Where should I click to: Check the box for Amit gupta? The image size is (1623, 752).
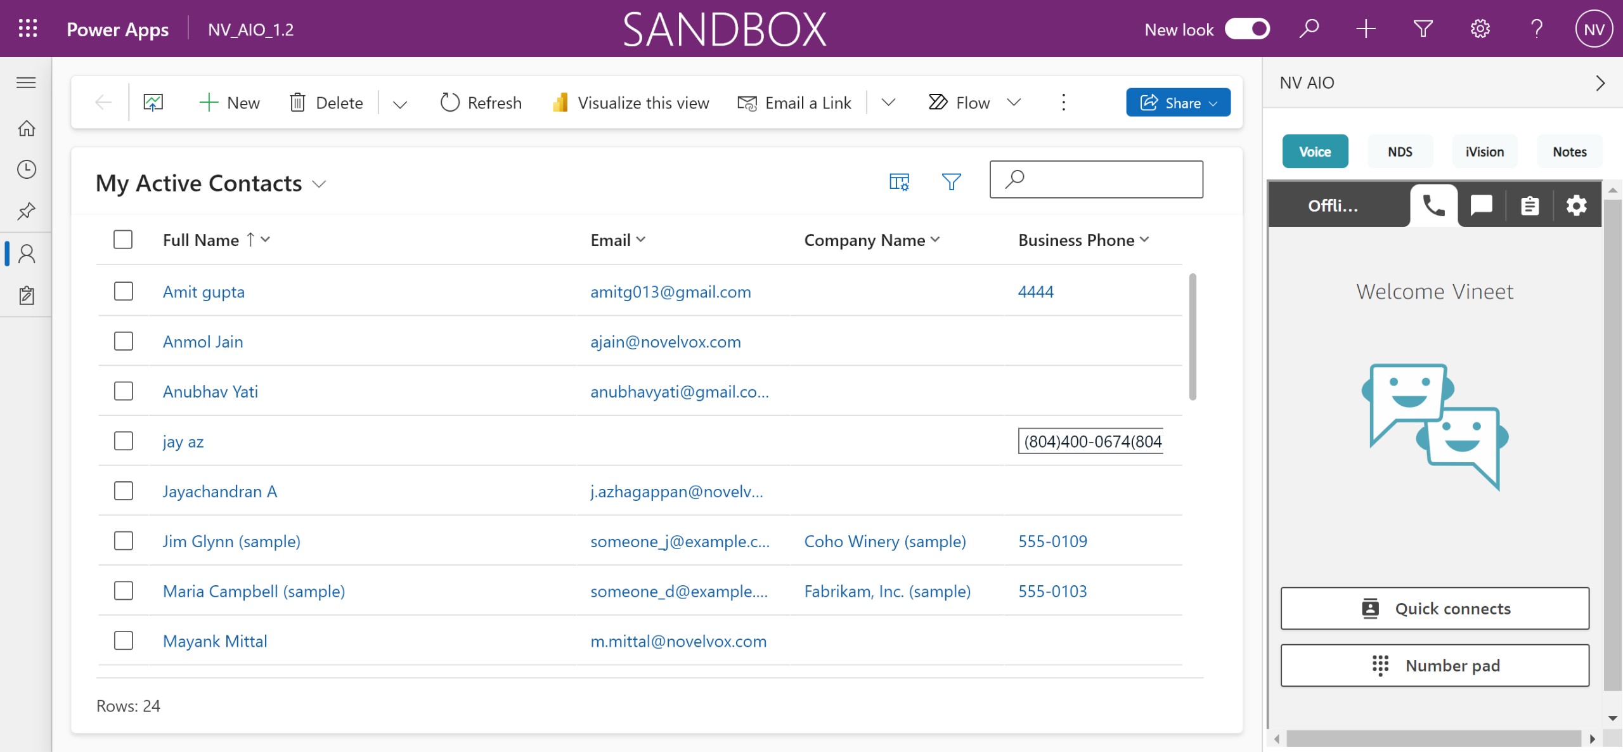pos(123,292)
